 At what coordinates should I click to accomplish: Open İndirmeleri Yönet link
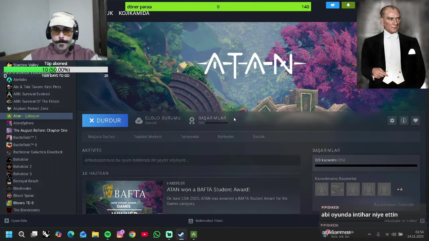coord(209,221)
